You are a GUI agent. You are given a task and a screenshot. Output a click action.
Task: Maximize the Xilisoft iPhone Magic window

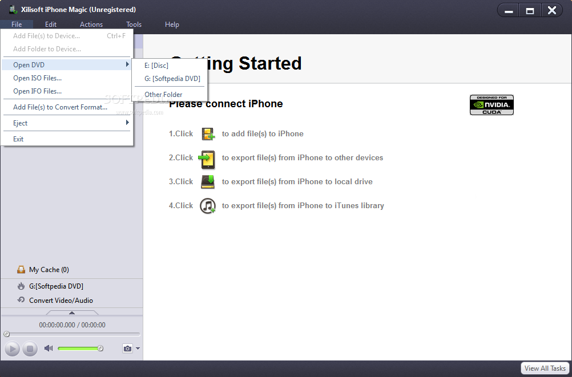(x=530, y=11)
